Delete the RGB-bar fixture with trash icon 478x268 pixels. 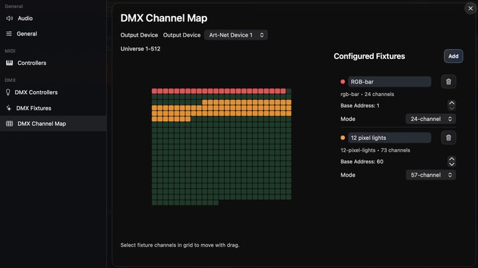448,82
